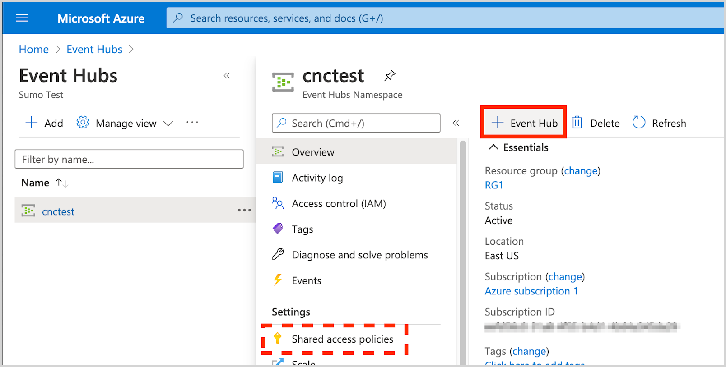The width and height of the screenshot is (726, 367).
Task: Pin the cnctest namespace to dashboard
Action: click(x=390, y=76)
